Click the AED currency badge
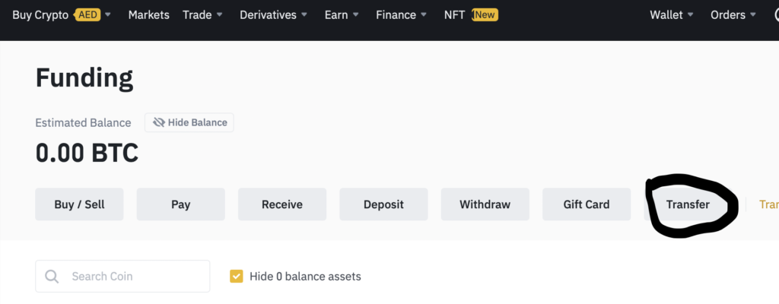This screenshot has height=304, width=779. [88, 15]
